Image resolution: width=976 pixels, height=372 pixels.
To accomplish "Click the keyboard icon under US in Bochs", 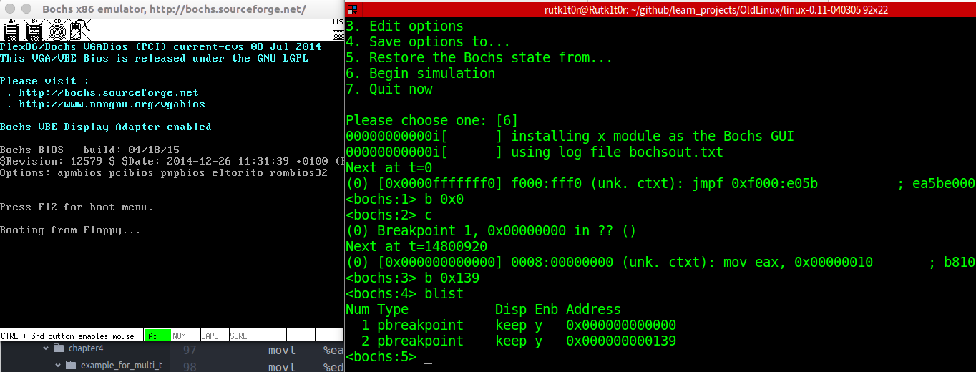I will pyautogui.click(x=338, y=35).
